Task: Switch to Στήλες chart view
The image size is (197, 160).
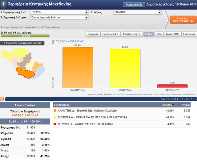Action: click(x=148, y=34)
